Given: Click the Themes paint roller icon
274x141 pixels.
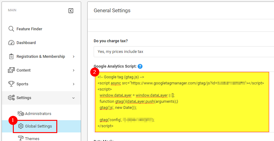Looking at the screenshot, I should 21,138.
